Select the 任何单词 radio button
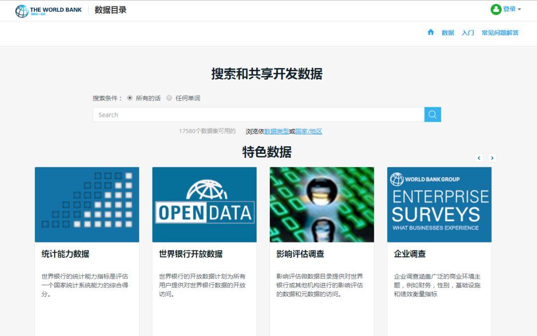Viewport: 537px width, 336px height. tap(169, 98)
